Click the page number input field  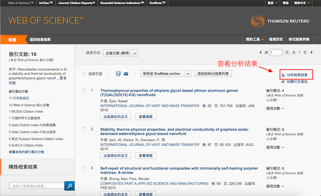pos(276,53)
